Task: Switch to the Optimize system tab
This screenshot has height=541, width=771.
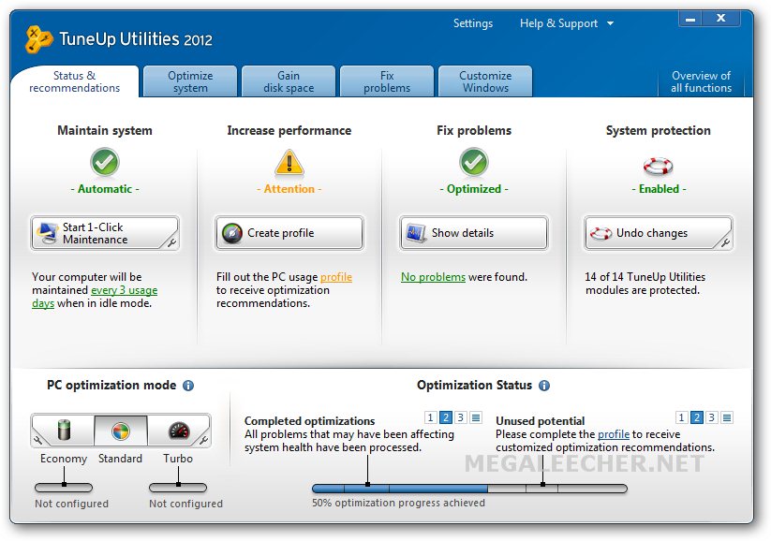Action: (190, 81)
